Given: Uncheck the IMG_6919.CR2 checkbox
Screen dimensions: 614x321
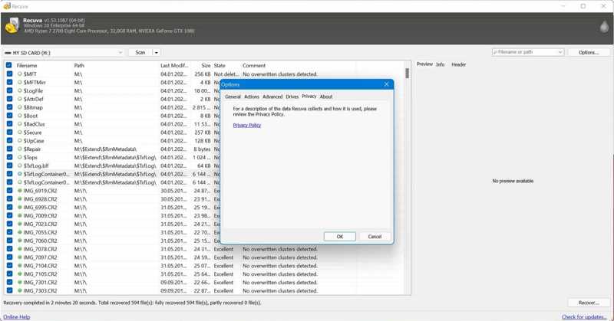Looking at the screenshot, I should (x=9, y=191).
